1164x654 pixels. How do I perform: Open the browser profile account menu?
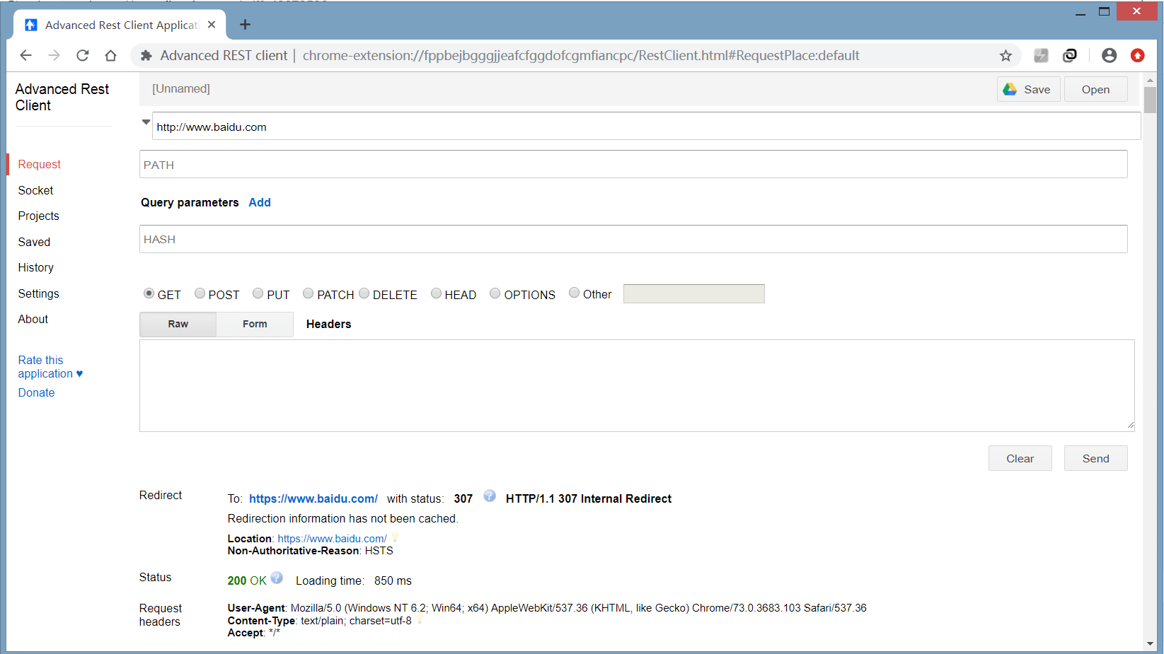[1109, 55]
